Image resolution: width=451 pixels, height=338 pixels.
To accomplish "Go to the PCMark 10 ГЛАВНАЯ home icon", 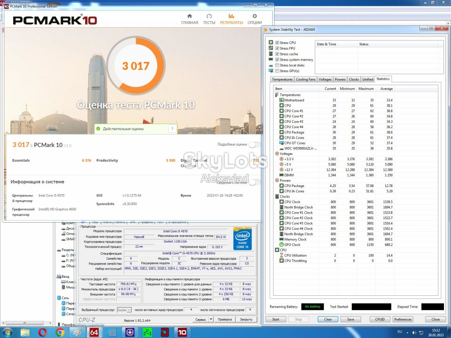I will click(x=189, y=16).
